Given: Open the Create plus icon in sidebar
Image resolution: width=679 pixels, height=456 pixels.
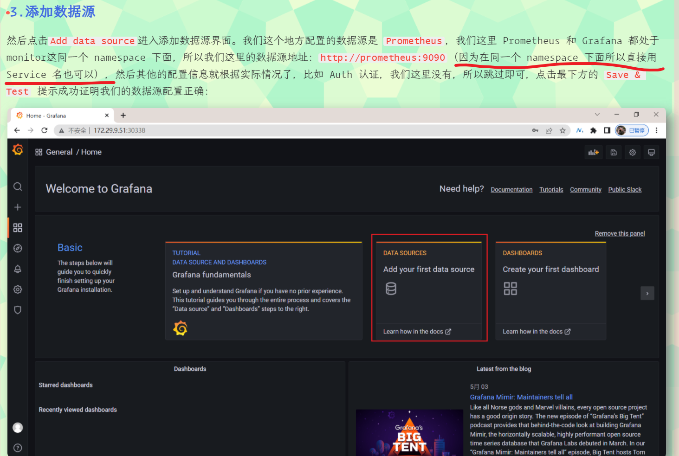Looking at the screenshot, I should point(18,207).
